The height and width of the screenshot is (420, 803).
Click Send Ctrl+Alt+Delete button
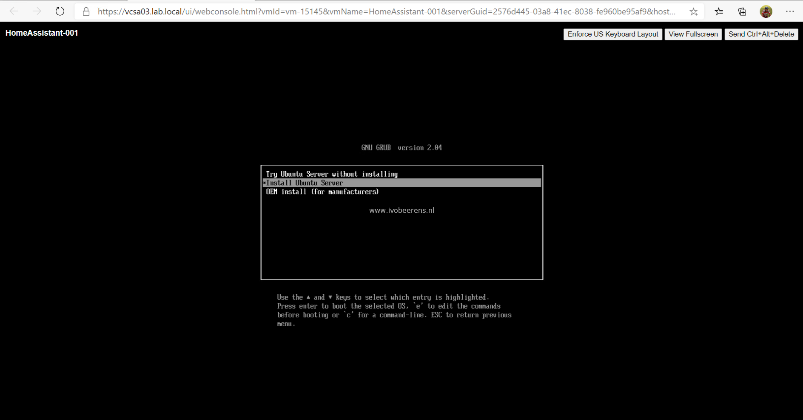(761, 34)
